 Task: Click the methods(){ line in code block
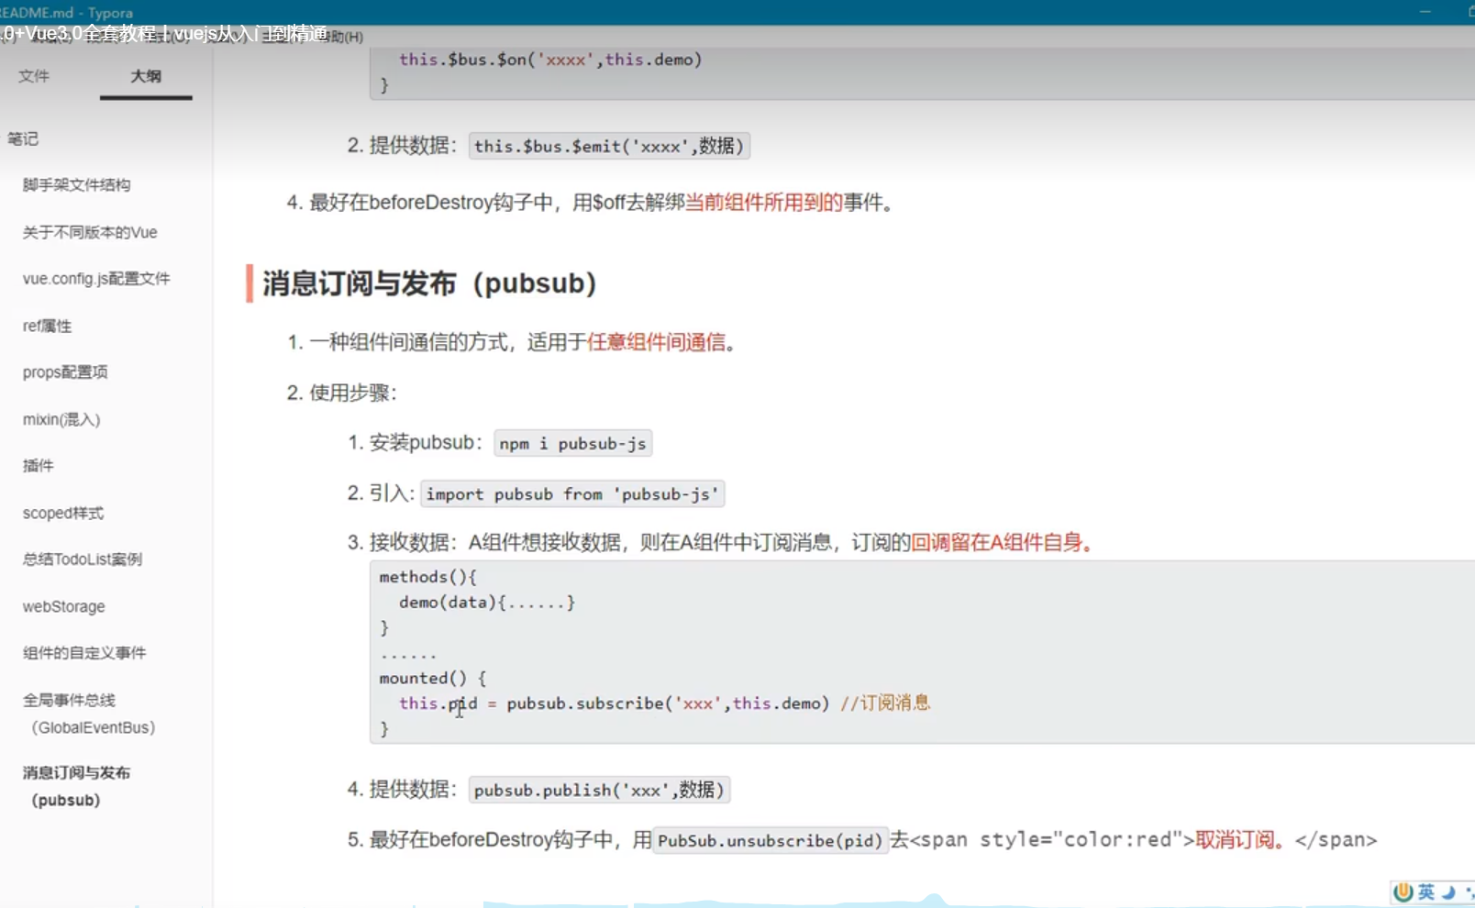point(428,577)
